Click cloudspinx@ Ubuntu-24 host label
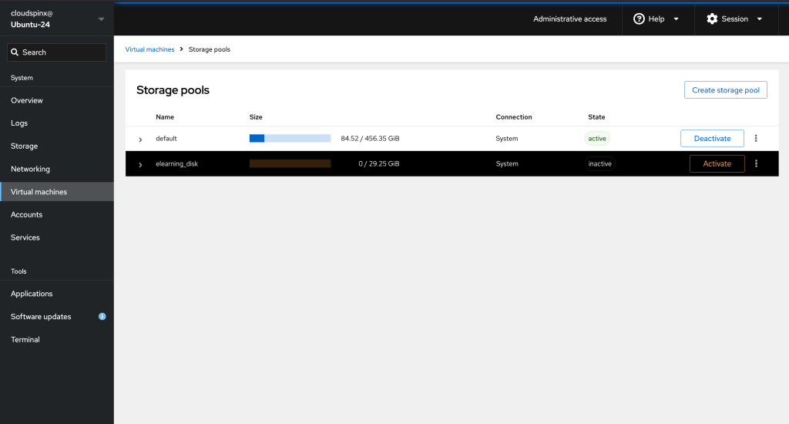The width and height of the screenshot is (789, 424). pos(32,19)
